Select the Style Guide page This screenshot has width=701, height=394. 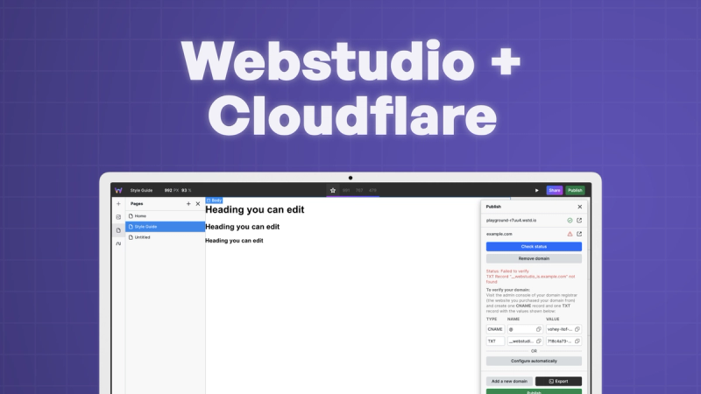click(166, 227)
